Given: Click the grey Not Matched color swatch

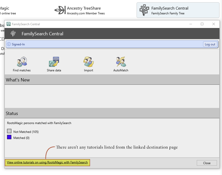Looking at the screenshot, I should pyautogui.click(x=9, y=131).
